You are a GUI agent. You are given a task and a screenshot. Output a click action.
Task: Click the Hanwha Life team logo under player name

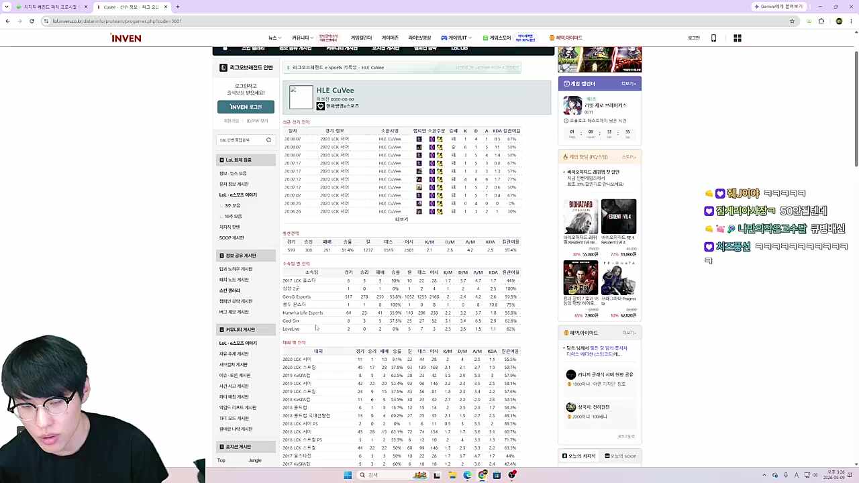click(x=320, y=106)
